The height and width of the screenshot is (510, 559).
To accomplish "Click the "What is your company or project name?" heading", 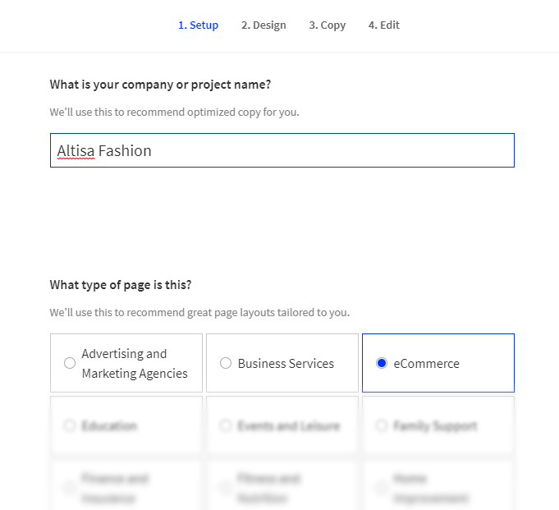I will (x=160, y=84).
